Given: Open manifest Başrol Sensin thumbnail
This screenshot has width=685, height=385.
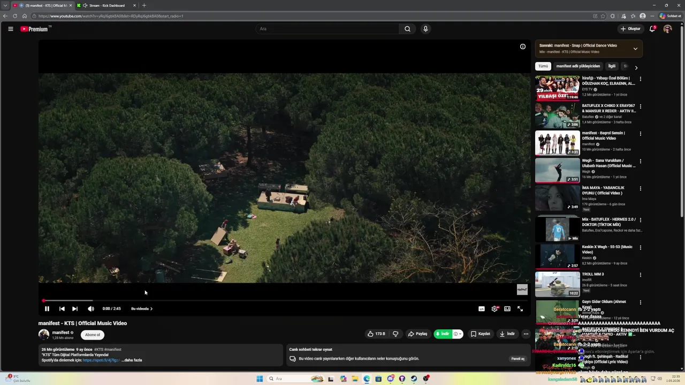Looking at the screenshot, I should click(557, 143).
